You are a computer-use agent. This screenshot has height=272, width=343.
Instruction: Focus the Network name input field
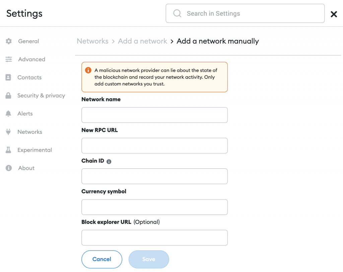coord(154,115)
